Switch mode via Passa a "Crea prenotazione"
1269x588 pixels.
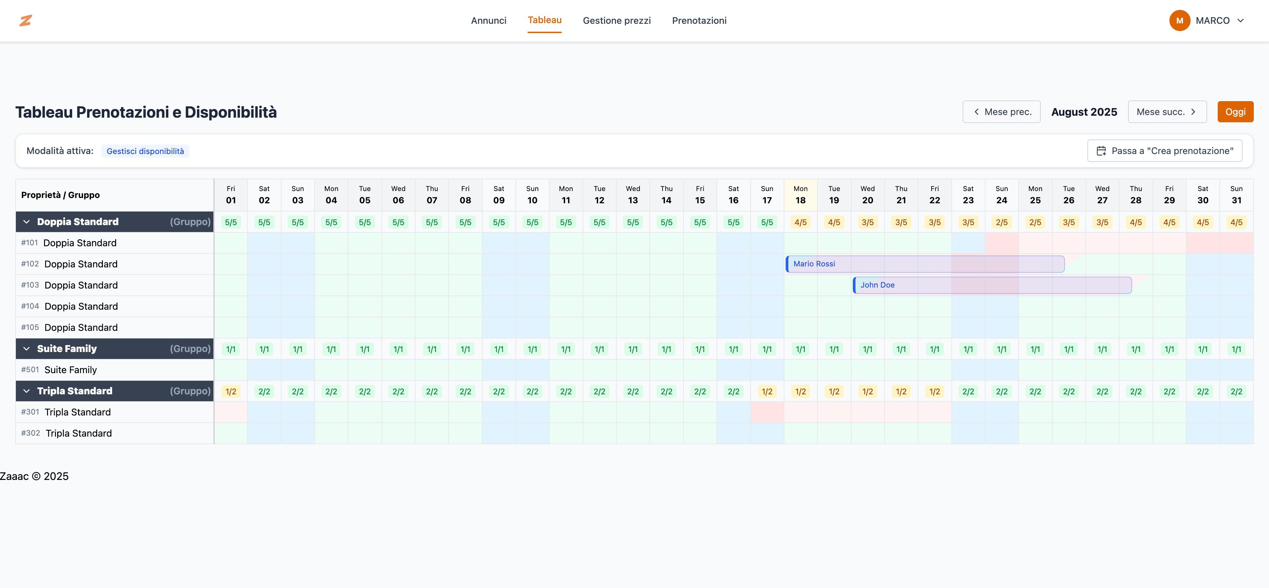tap(1164, 151)
